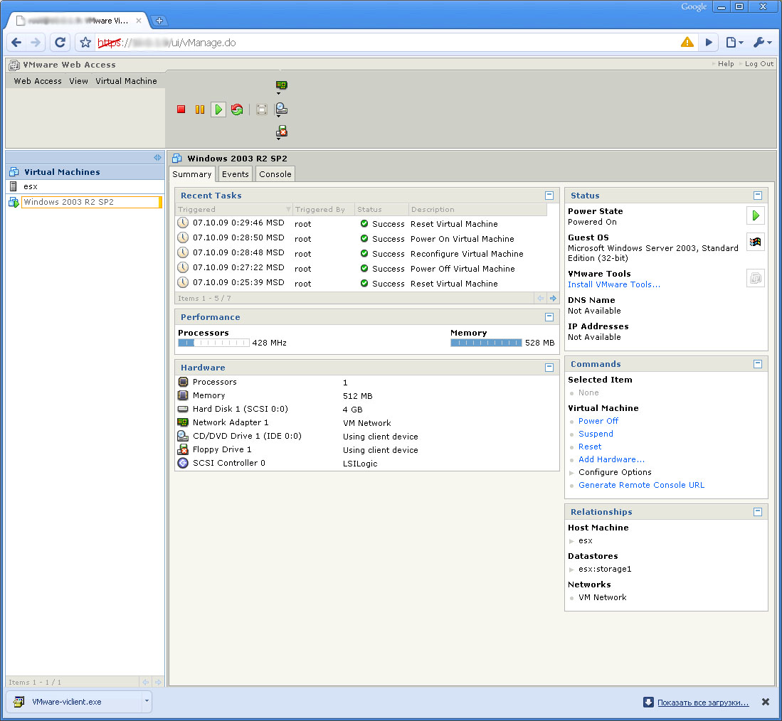Screen dimensions: 782x721
Task: Click the Reset command link
Action: coord(589,447)
